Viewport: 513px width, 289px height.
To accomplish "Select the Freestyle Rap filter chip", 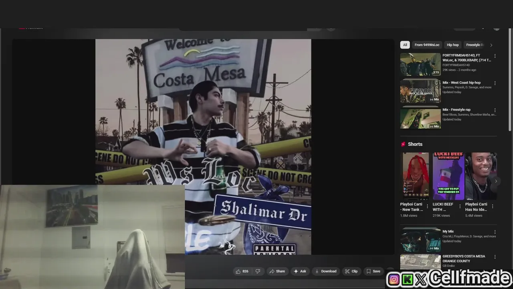I will coord(475,45).
